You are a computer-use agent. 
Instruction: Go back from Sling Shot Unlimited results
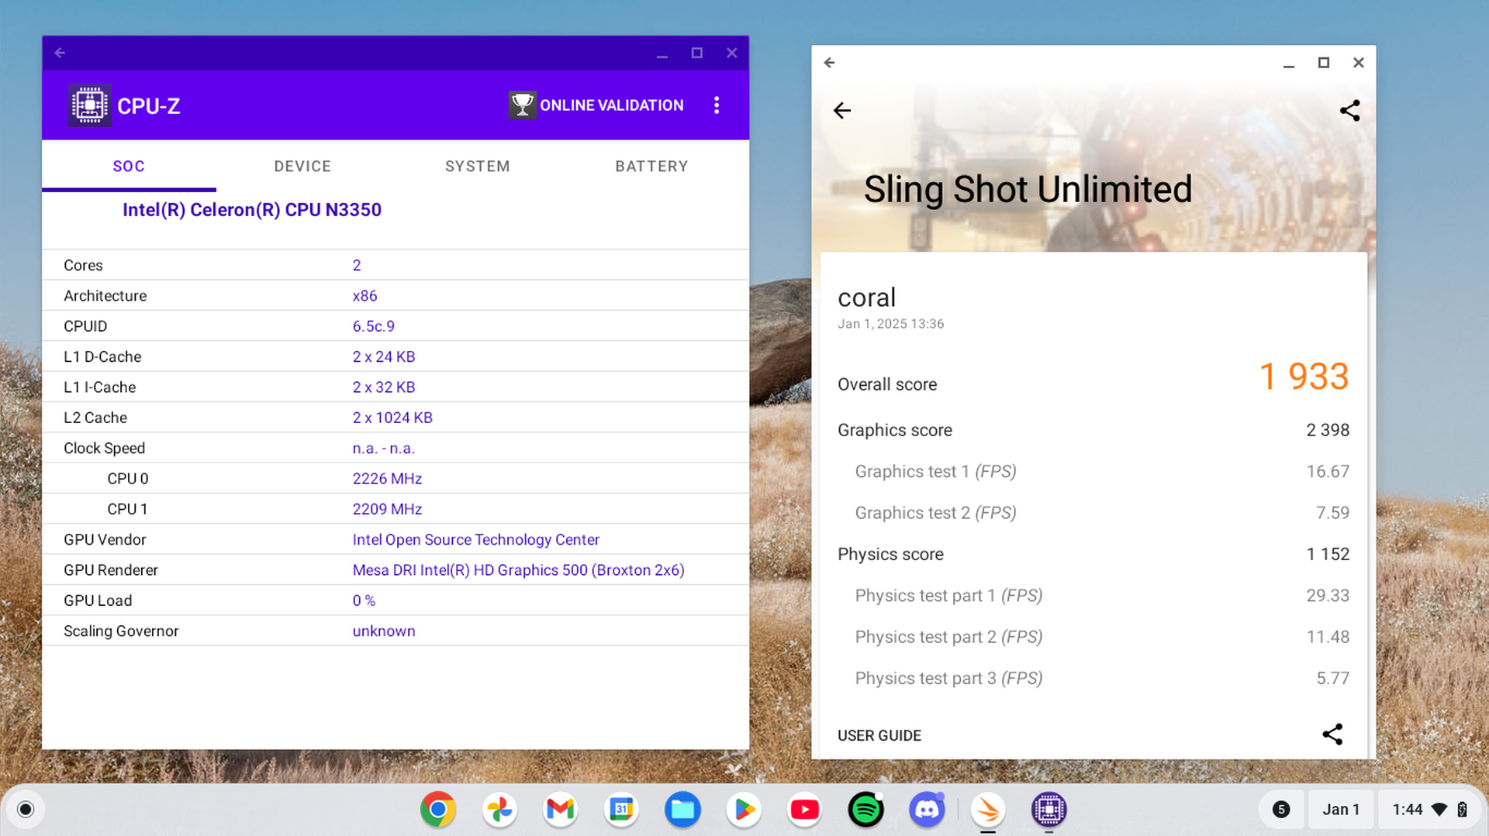[x=842, y=110]
